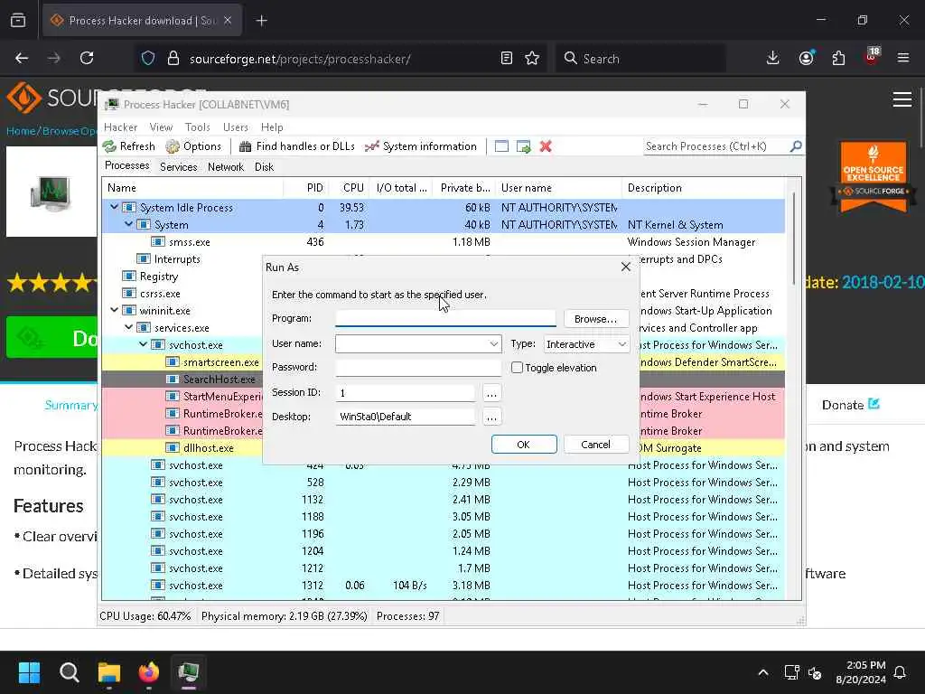Collapse System Idle Process tree node
The height and width of the screenshot is (694, 925).
click(115, 207)
